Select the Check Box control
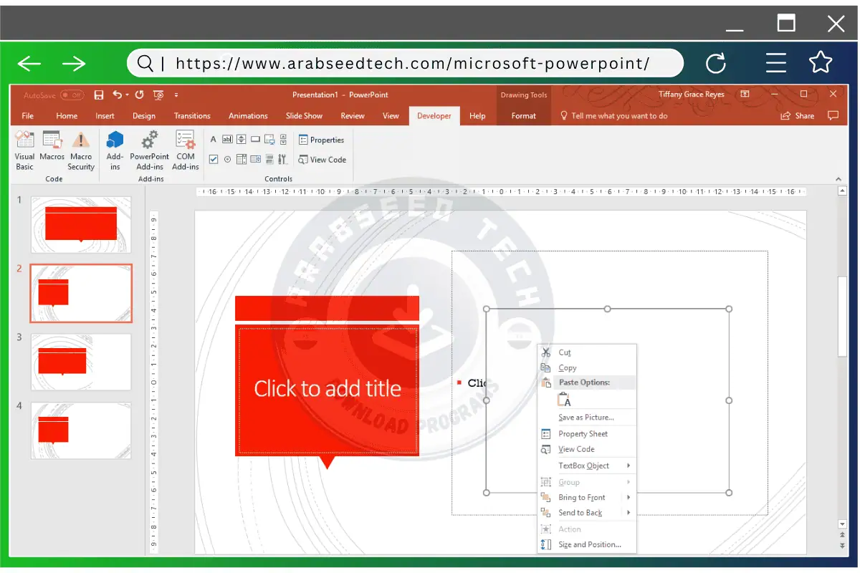Screen dimensions: 860x573 (214, 159)
